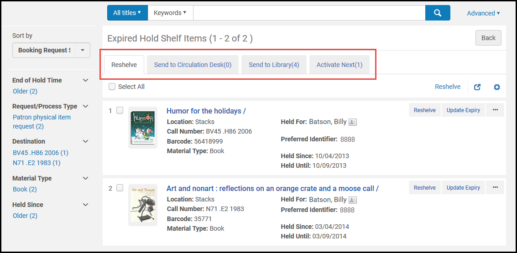This screenshot has height=253, width=517.
Task: Switch to the Send to Library(4) tab
Action: (x=274, y=65)
